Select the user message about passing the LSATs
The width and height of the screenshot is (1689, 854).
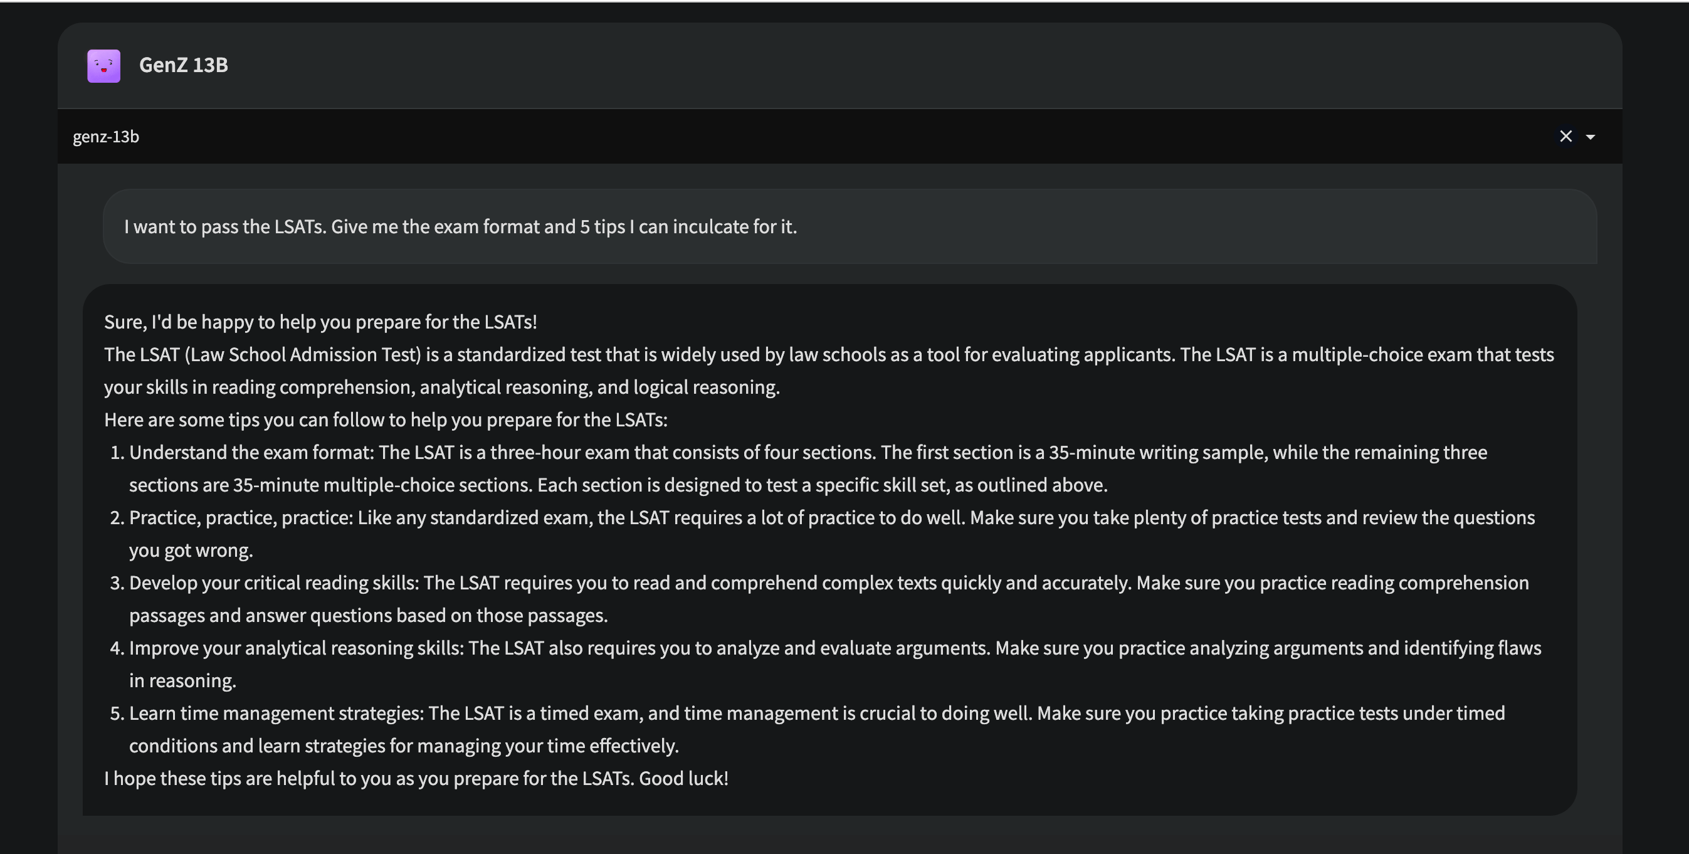(460, 227)
